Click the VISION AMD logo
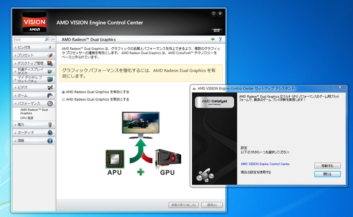This screenshot has height=217, width=353. pos(34,22)
